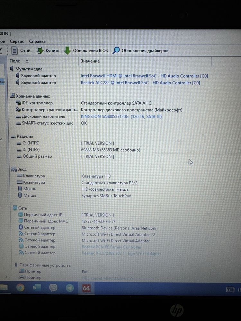Select the Разделы drive group icon

tap(13, 136)
